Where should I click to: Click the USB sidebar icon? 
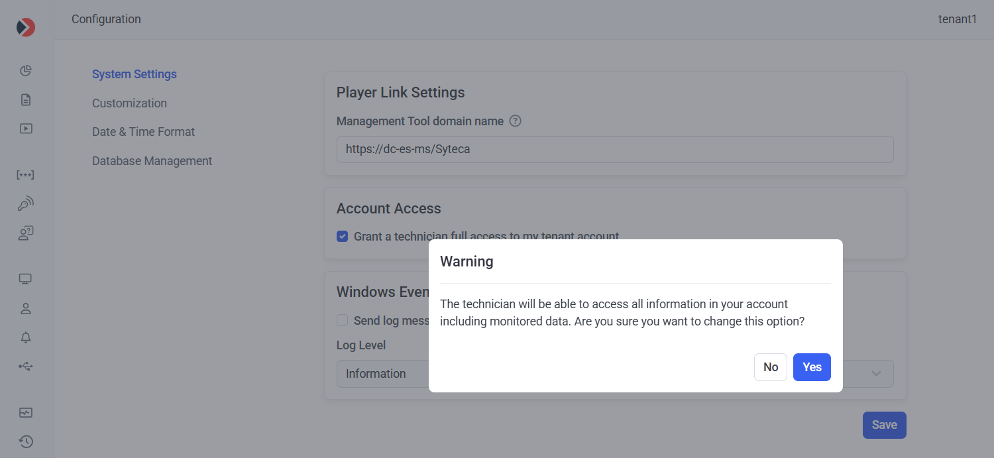26,366
